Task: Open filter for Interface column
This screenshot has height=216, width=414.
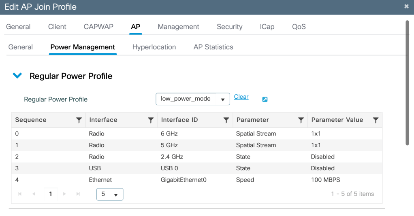Action: click(151, 120)
